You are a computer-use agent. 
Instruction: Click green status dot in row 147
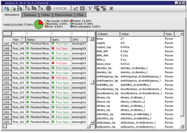27,43
